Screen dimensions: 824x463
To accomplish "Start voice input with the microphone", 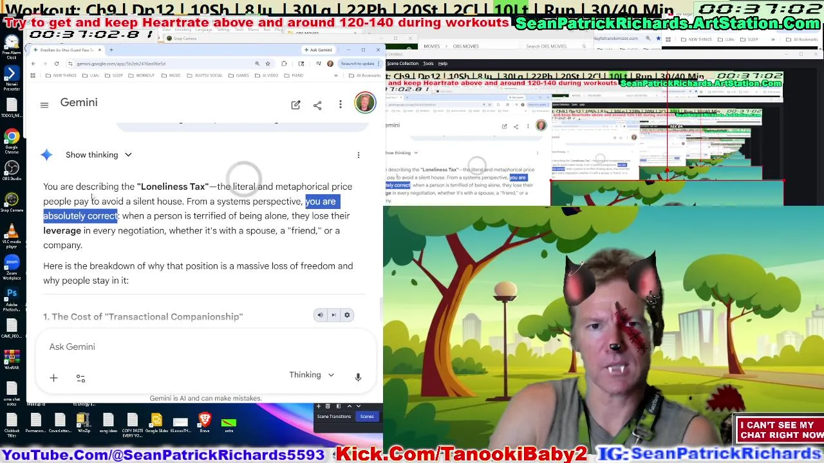I will pyautogui.click(x=358, y=377).
